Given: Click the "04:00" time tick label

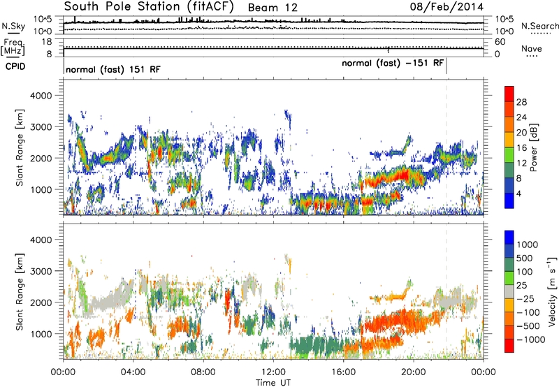Looking at the screenshot, I should 133,372.
